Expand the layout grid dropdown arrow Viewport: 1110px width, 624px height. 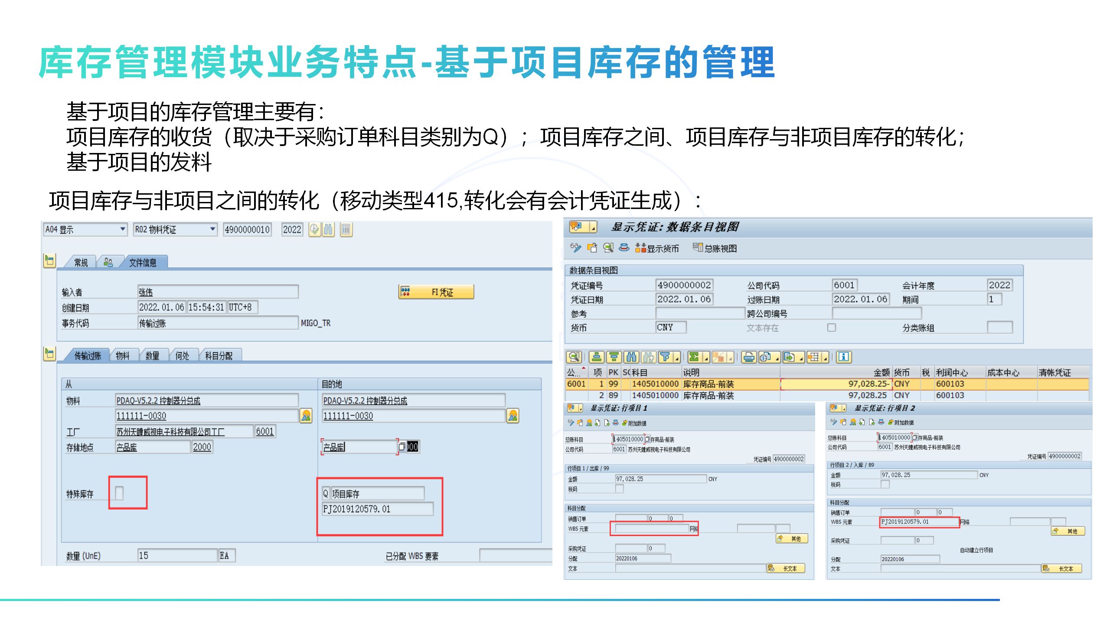[x=825, y=358]
